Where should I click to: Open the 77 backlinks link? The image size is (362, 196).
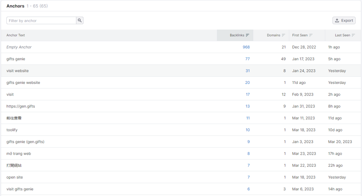point(247,59)
